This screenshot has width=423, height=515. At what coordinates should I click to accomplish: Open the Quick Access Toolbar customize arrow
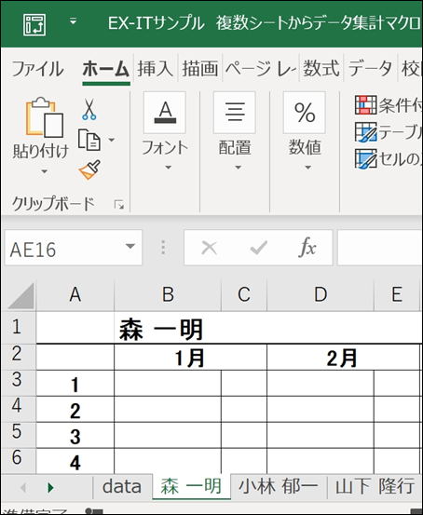(73, 22)
